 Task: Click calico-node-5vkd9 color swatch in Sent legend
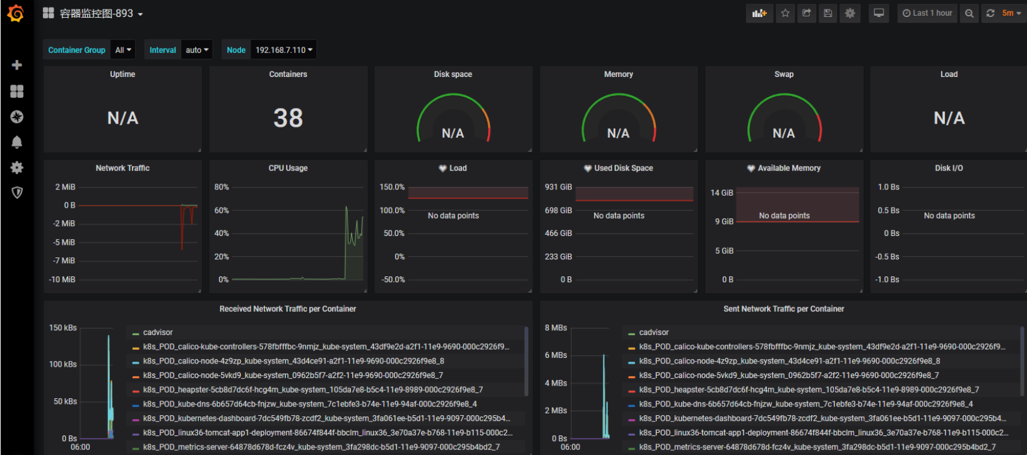pyautogui.click(x=632, y=376)
